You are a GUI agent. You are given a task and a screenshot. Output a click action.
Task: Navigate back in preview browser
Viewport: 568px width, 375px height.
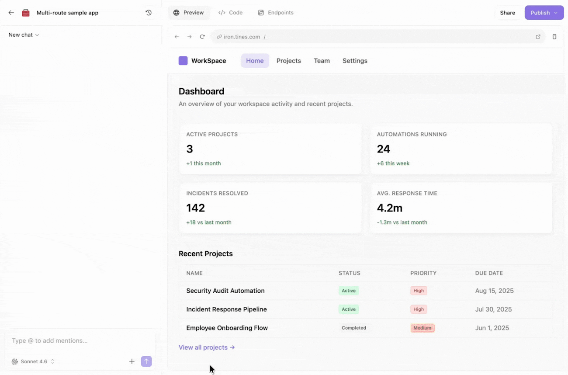pyautogui.click(x=177, y=37)
